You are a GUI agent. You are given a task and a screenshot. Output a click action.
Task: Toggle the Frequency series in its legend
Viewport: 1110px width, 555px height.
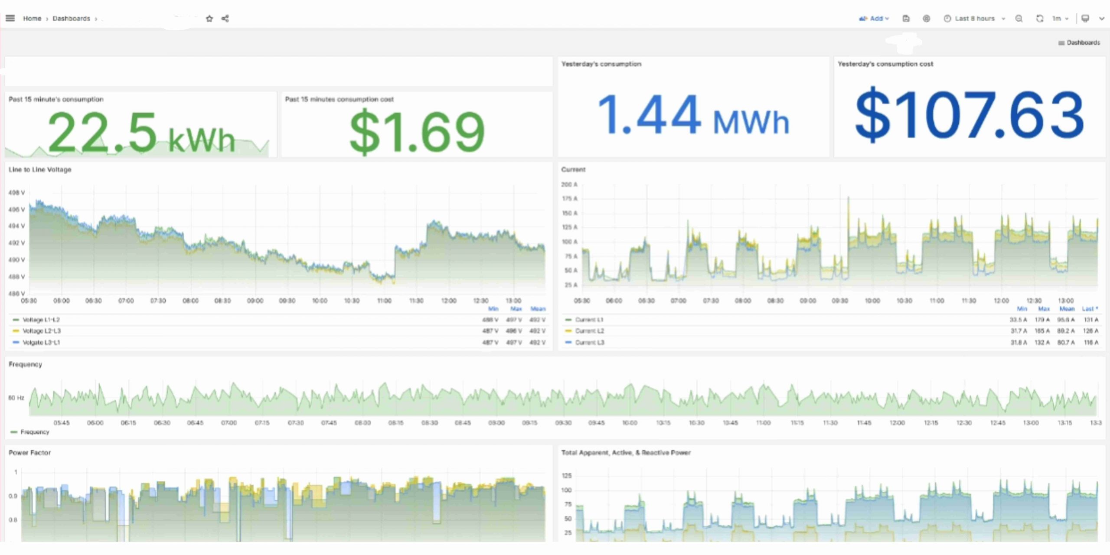coord(35,432)
